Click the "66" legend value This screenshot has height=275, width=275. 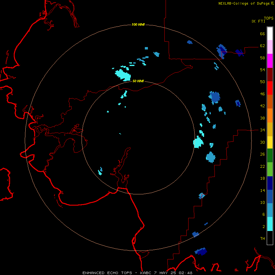tap(262, 34)
